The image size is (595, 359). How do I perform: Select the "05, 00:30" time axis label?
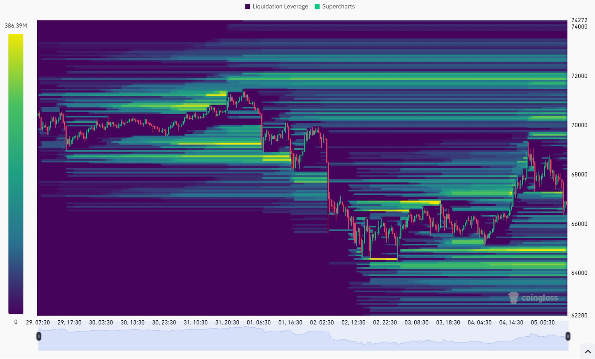(543, 323)
